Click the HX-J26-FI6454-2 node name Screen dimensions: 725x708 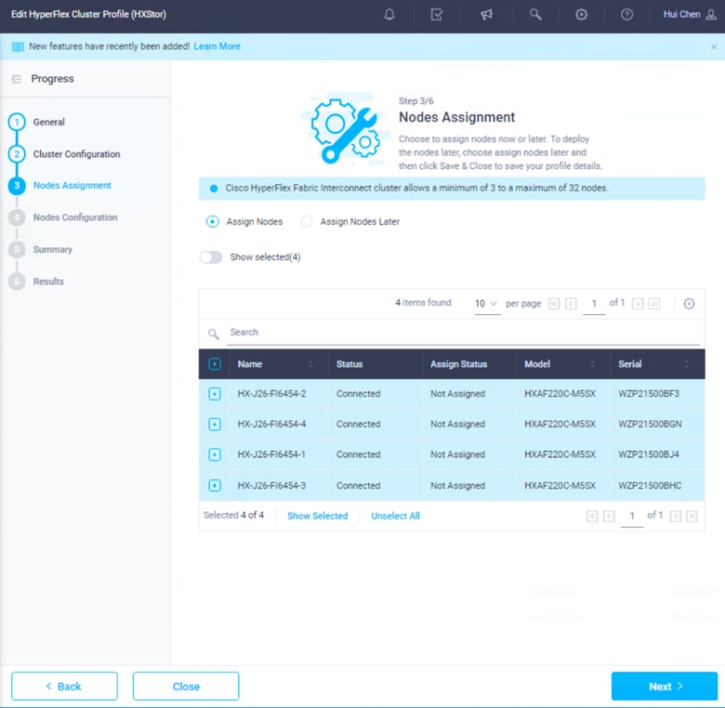271,394
